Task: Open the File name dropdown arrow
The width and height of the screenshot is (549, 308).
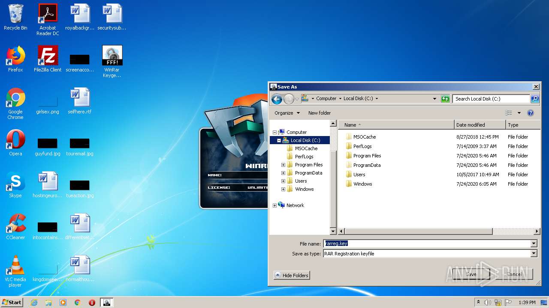Action: pyautogui.click(x=534, y=244)
